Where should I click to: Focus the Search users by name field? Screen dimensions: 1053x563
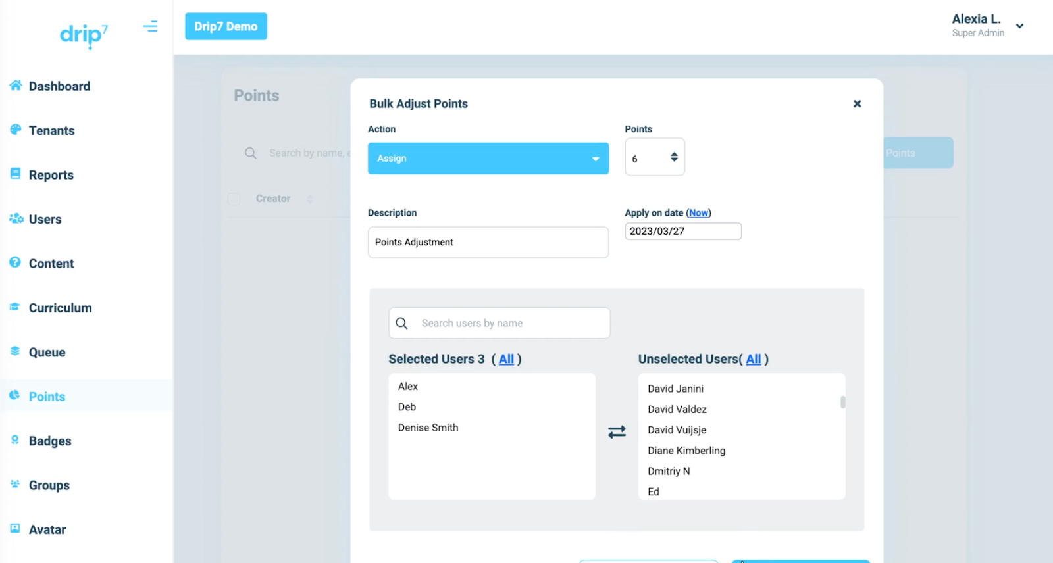tap(500, 323)
